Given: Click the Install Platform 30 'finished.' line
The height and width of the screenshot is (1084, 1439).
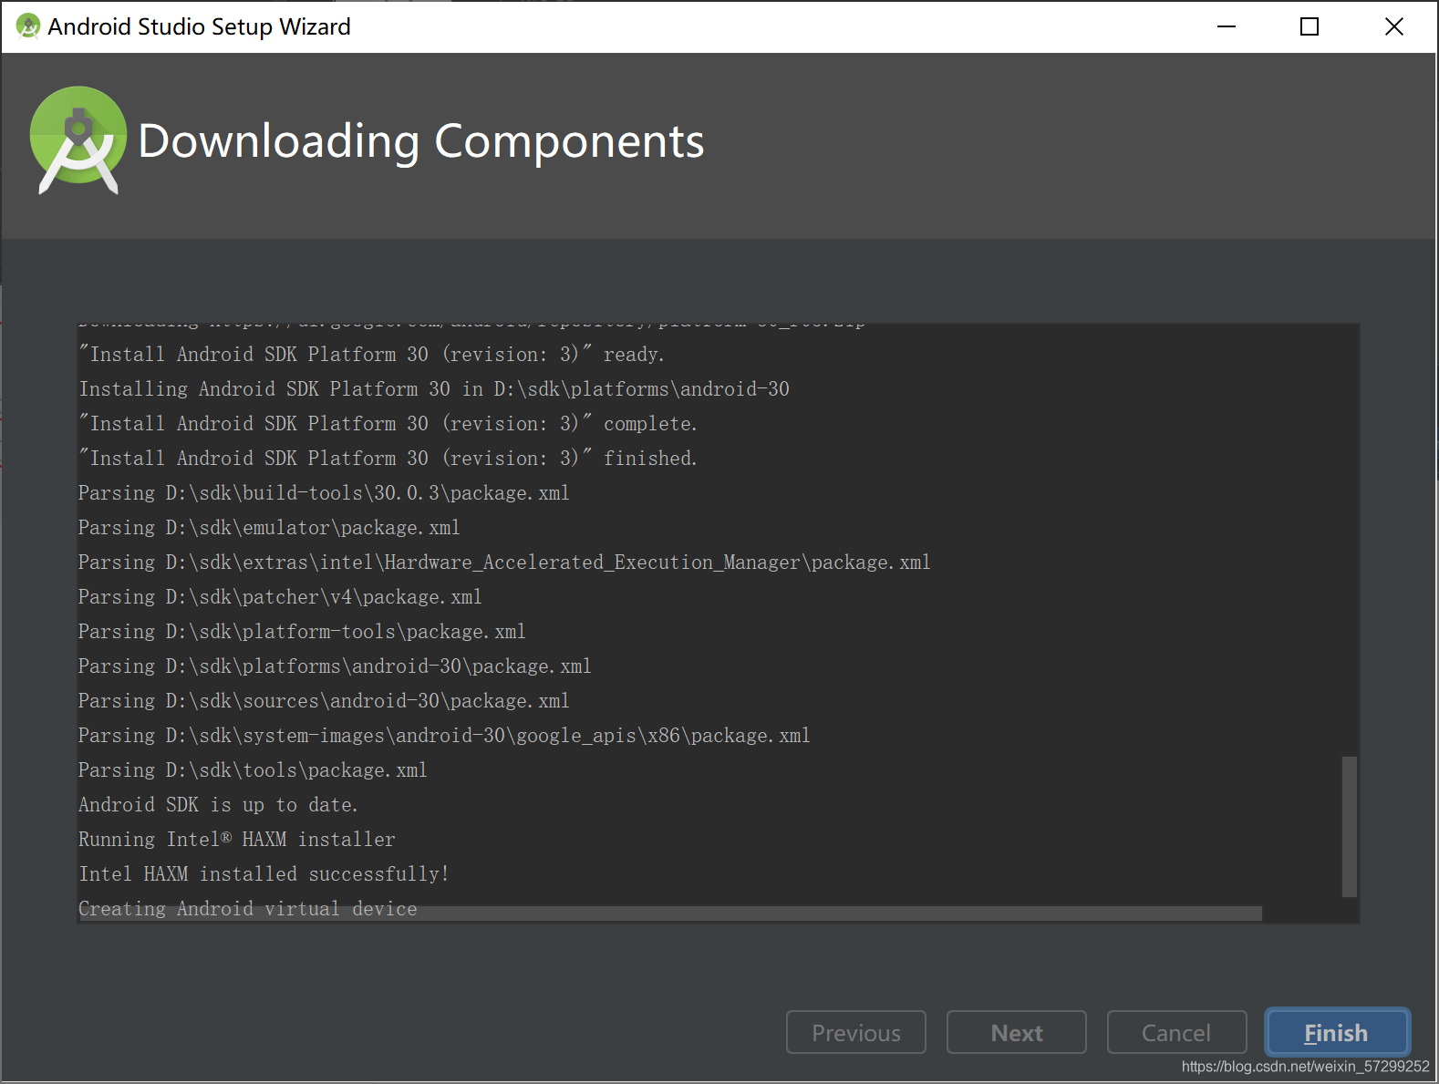Looking at the screenshot, I should (x=388, y=458).
